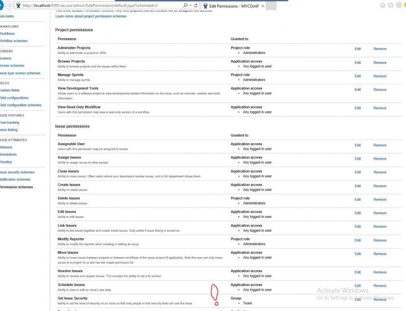Viewport: 406px width, 311px height.
Task: Open Statuses in sidebar
Action: (x=6, y=147)
